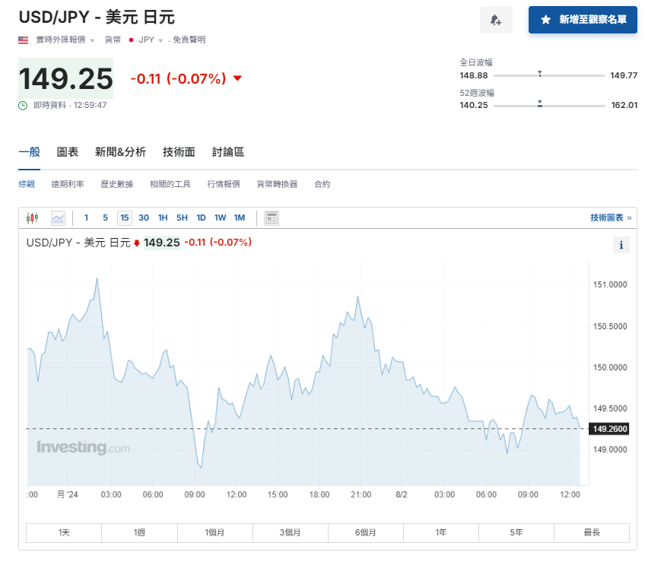Viewport: 645px width, 562px height.
Task: Select the candlestick chart type icon
Action: (x=33, y=217)
